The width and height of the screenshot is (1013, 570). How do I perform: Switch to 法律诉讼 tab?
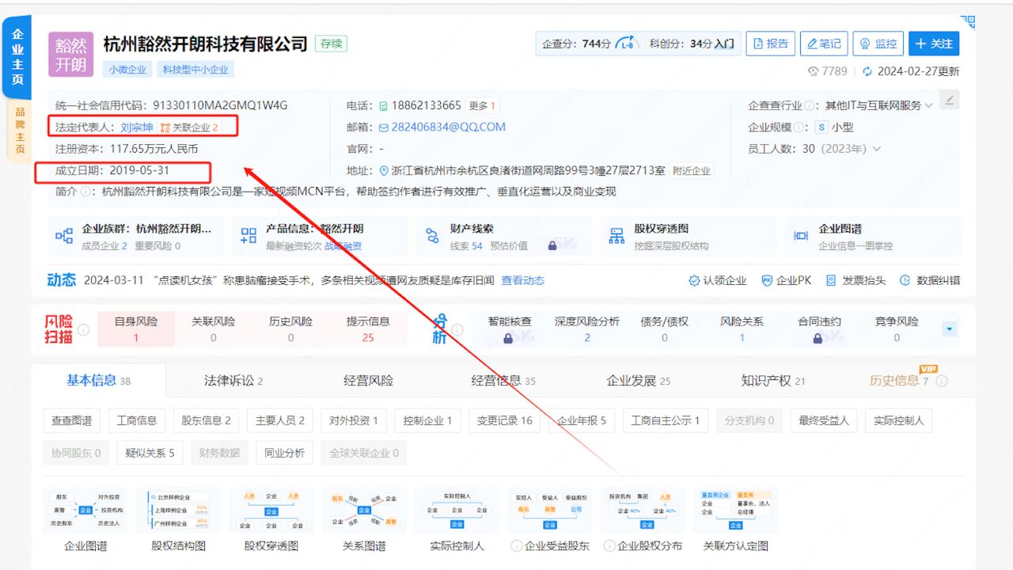point(233,381)
